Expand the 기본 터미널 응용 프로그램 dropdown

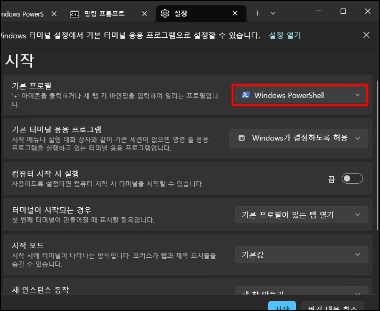point(299,138)
